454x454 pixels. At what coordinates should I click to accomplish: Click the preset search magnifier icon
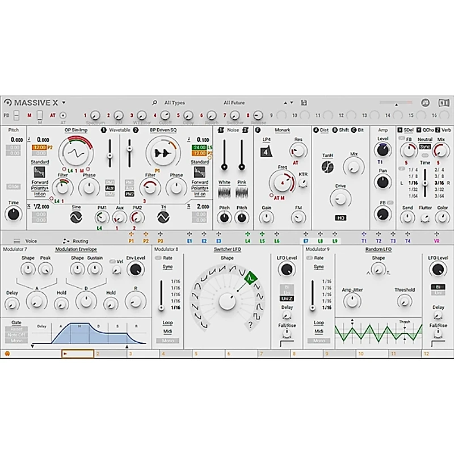tap(154, 103)
